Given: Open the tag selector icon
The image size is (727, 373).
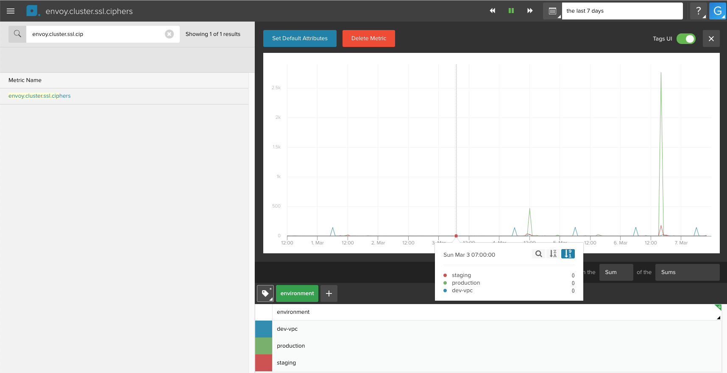Looking at the screenshot, I should (265, 293).
